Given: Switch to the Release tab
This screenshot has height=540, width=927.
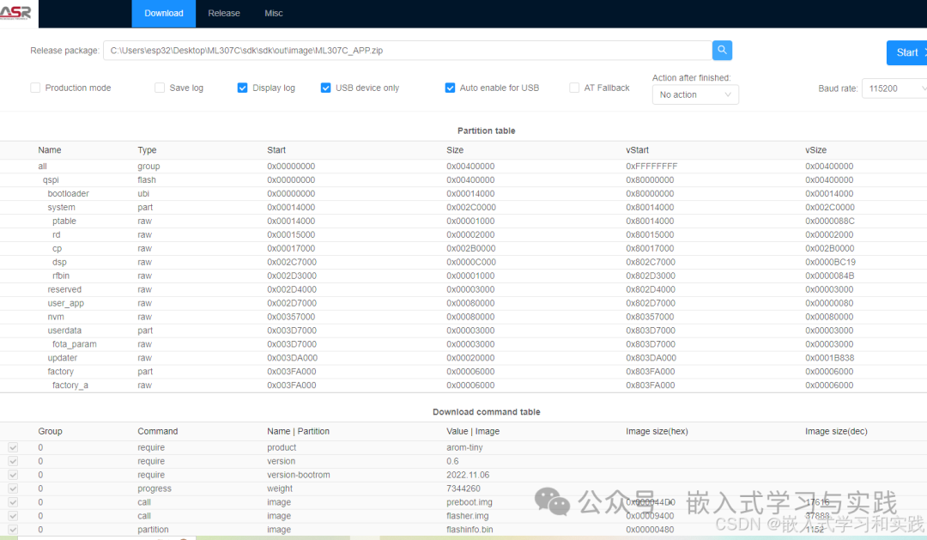Looking at the screenshot, I should [x=223, y=13].
